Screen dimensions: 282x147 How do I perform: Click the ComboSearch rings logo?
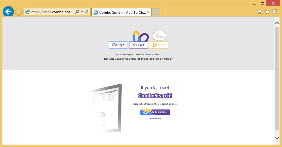140,37
